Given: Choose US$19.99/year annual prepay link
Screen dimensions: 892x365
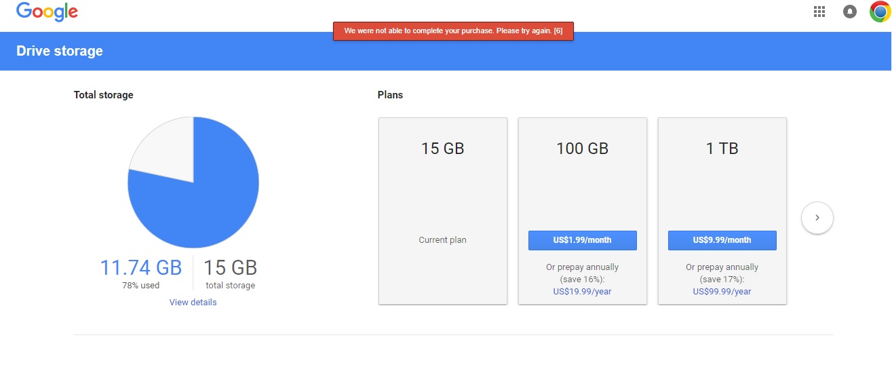Looking at the screenshot, I should [x=582, y=292].
